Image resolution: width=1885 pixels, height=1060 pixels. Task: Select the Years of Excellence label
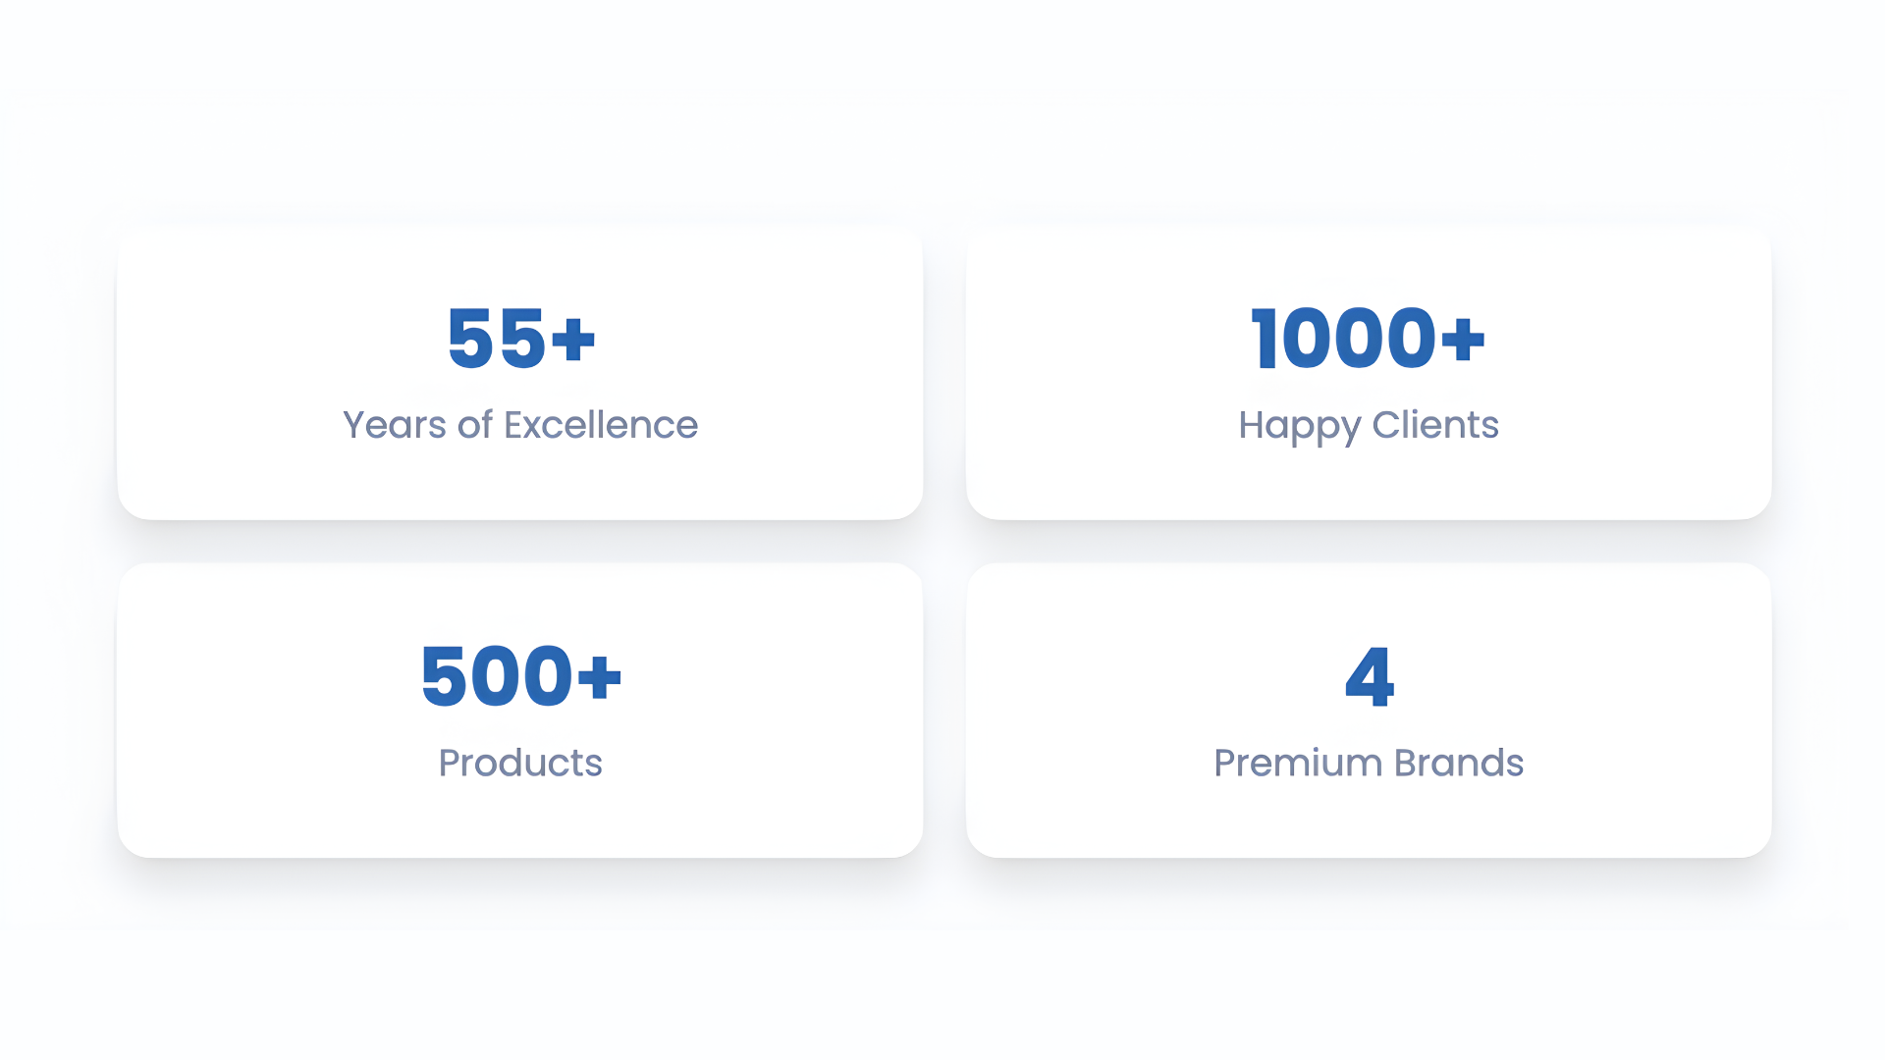(x=520, y=425)
